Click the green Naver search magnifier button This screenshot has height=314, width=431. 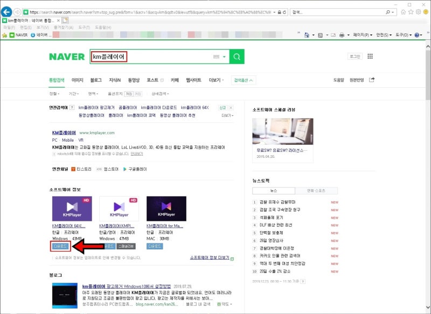click(237, 57)
